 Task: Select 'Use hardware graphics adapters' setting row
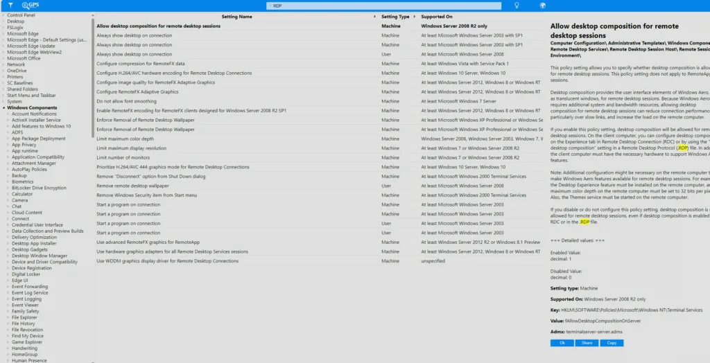coord(319,251)
